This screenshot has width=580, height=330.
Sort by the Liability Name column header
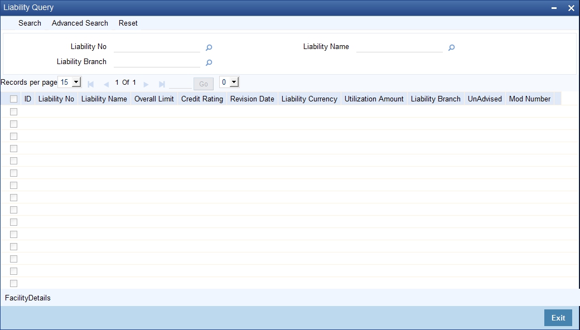(104, 99)
